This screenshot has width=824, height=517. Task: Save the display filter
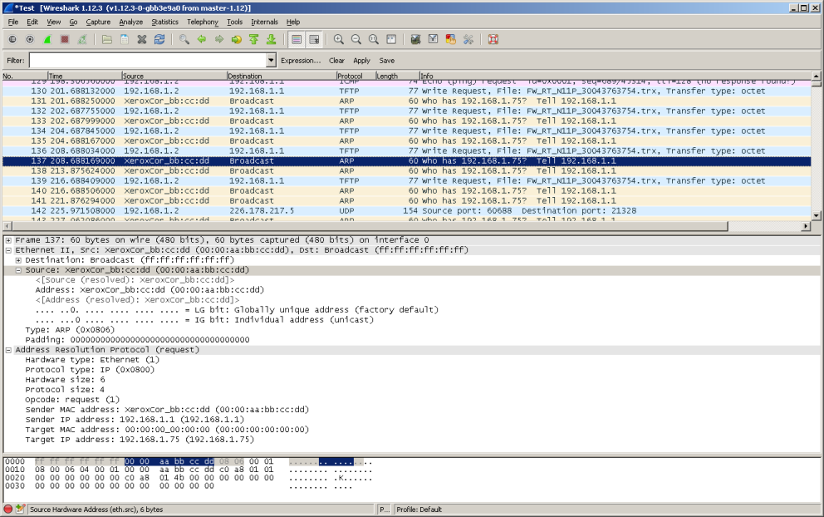click(x=387, y=61)
